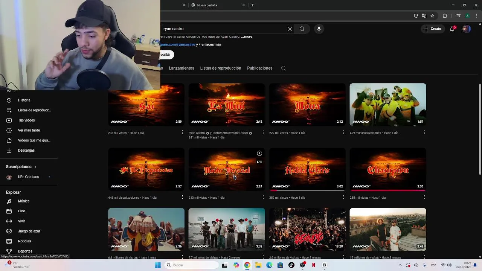The image size is (482, 271).
Task: Open options menu for 222 mil vistas video
Action: tap(343, 132)
